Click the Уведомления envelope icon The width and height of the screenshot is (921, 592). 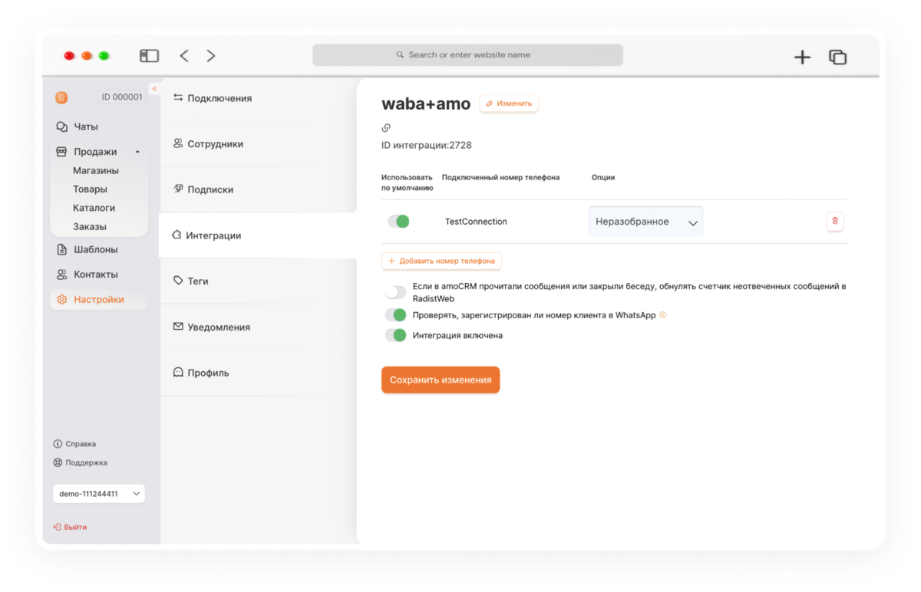point(178,327)
